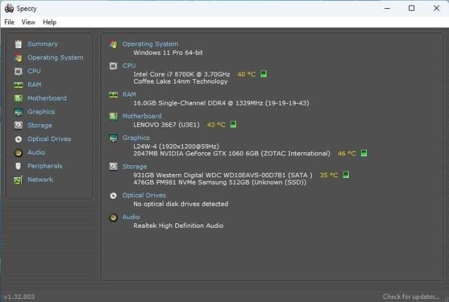The height and width of the screenshot is (302, 449).
Task: Click the Operating System heading link in main panel
Action: pyautogui.click(x=150, y=44)
